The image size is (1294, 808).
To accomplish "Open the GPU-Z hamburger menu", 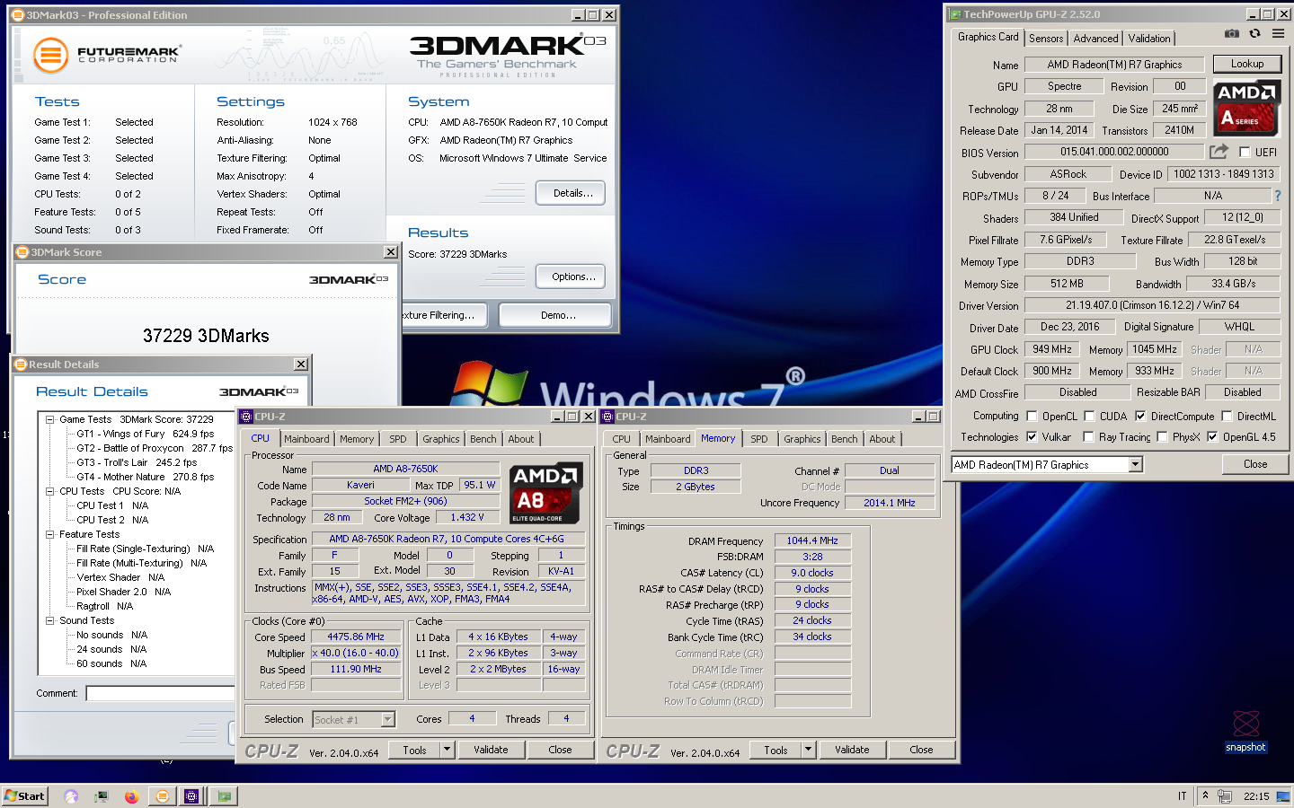I will coord(1278,34).
